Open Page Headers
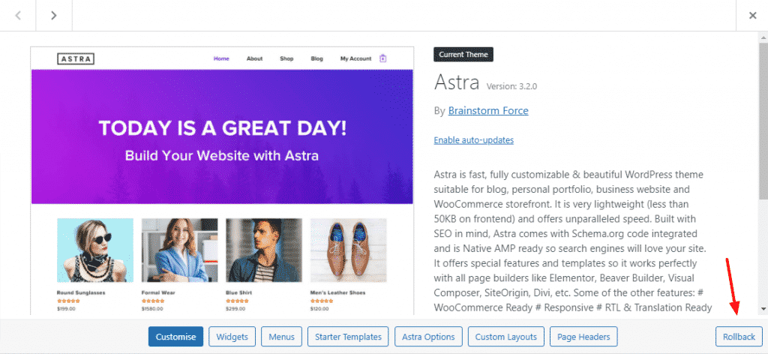The width and height of the screenshot is (768, 354). point(583,336)
